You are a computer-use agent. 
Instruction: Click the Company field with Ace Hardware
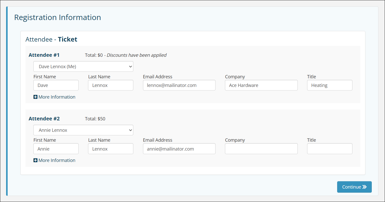click(x=261, y=85)
